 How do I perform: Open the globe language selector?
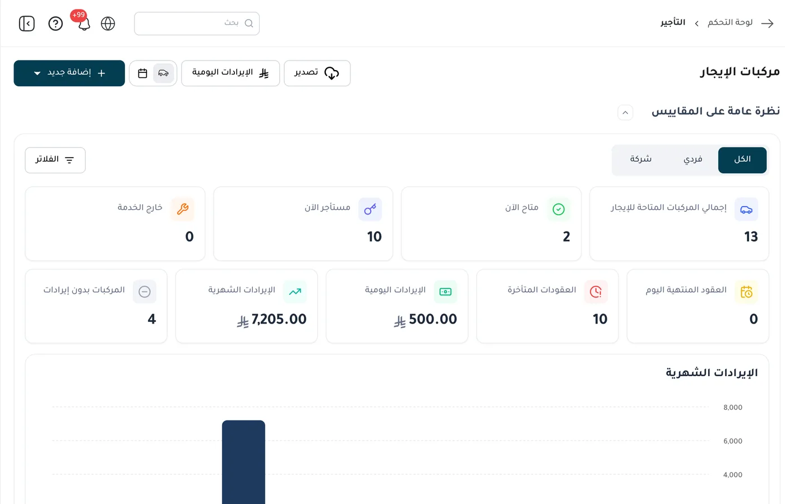pyautogui.click(x=108, y=24)
